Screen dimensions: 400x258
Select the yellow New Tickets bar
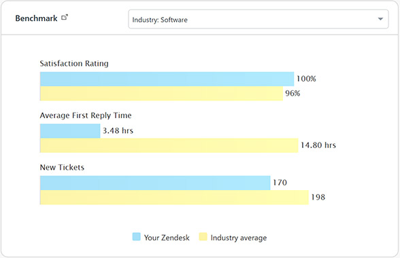[x=174, y=198]
